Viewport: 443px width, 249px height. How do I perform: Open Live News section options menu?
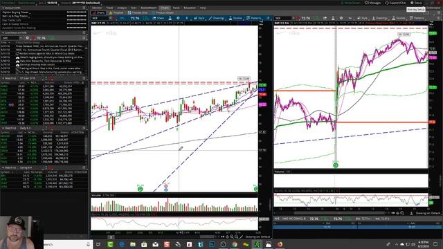click(x=84, y=33)
